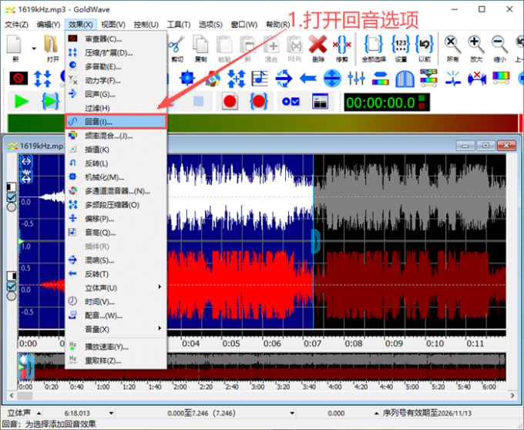This screenshot has height=430, width=524.
Task: Open the 工具(T) menu
Action: 179,25
